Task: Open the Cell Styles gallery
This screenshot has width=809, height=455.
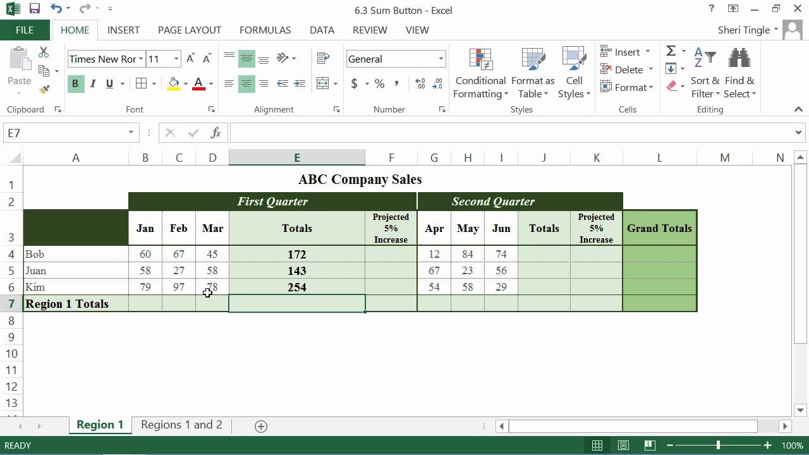Action: (x=574, y=73)
